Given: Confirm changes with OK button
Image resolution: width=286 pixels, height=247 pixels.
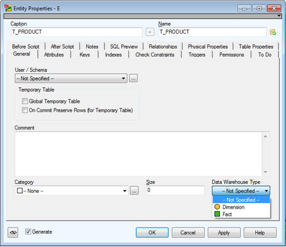Looking at the screenshot, I should (x=152, y=232).
